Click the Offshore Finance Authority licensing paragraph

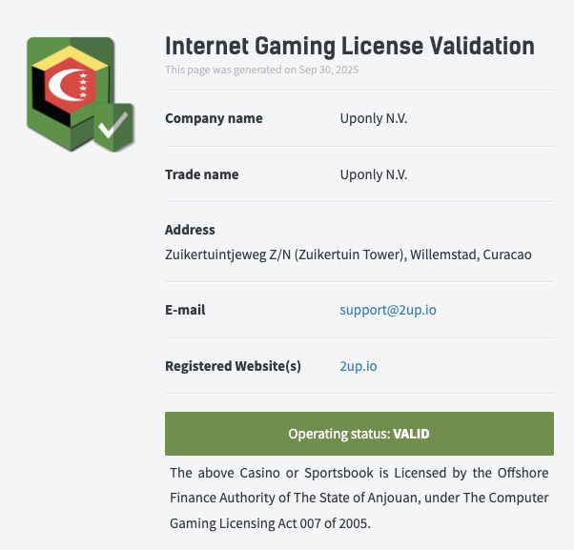click(x=359, y=498)
